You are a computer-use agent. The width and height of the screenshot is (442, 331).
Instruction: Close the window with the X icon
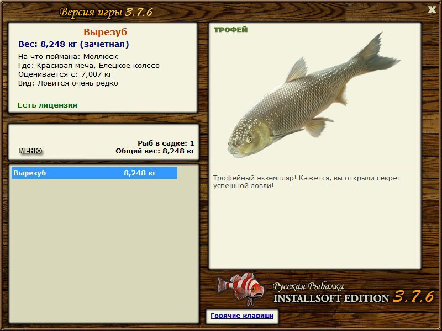[432, 10]
